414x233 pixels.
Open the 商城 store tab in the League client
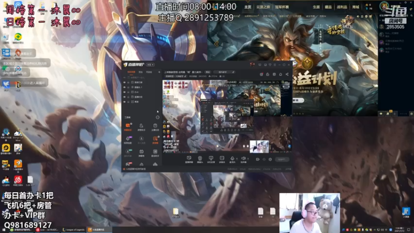tap(356, 7)
